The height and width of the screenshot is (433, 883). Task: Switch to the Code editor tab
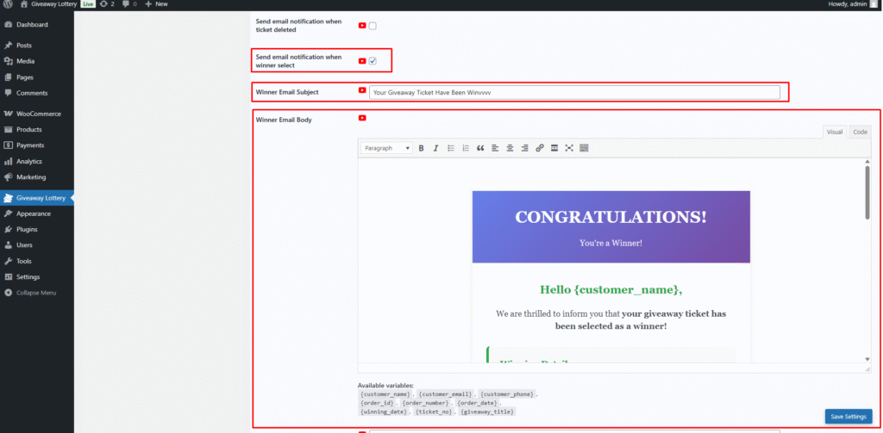[x=860, y=132]
